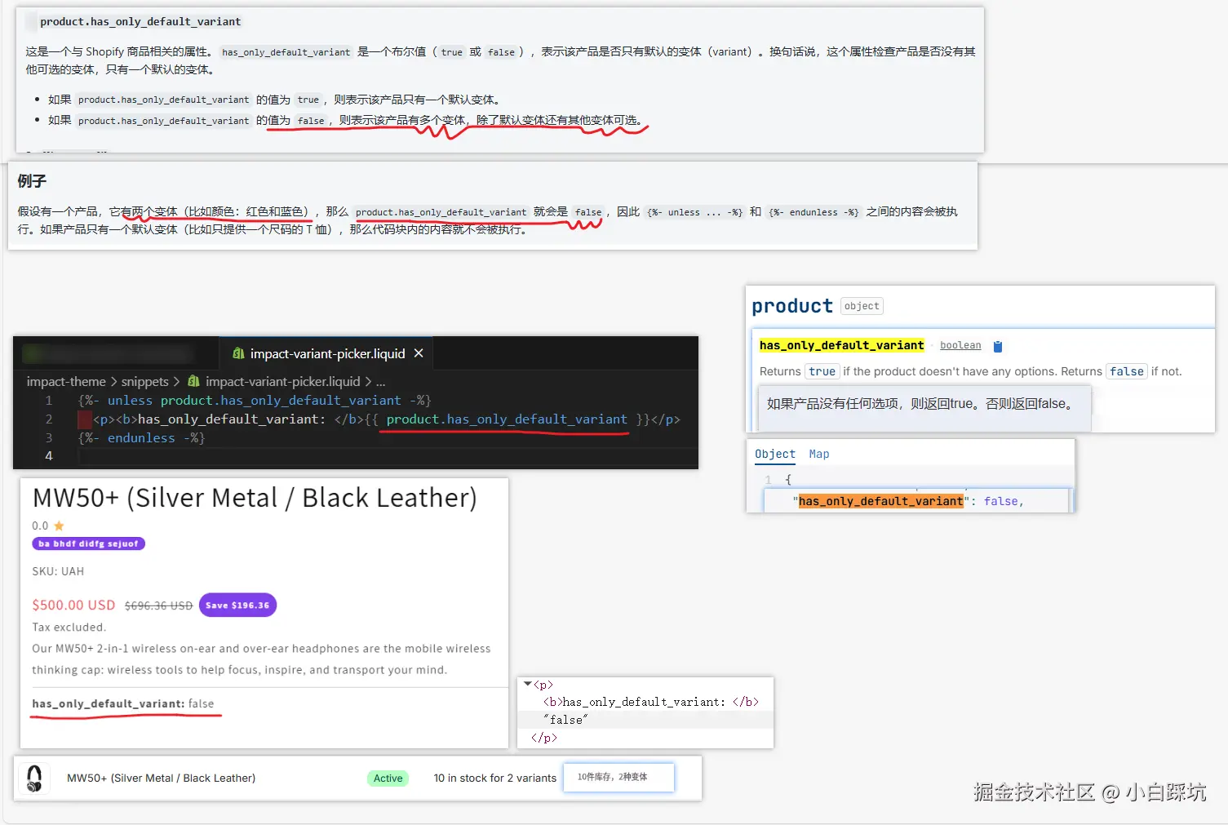Click the has_only_default_variant: false output line
The image size is (1228, 825).
[x=123, y=703]
